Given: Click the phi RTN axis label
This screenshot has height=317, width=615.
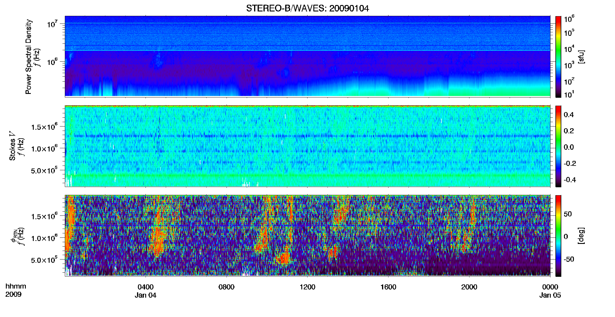Looking at the screenshot, I should click(x=13, y=236).
